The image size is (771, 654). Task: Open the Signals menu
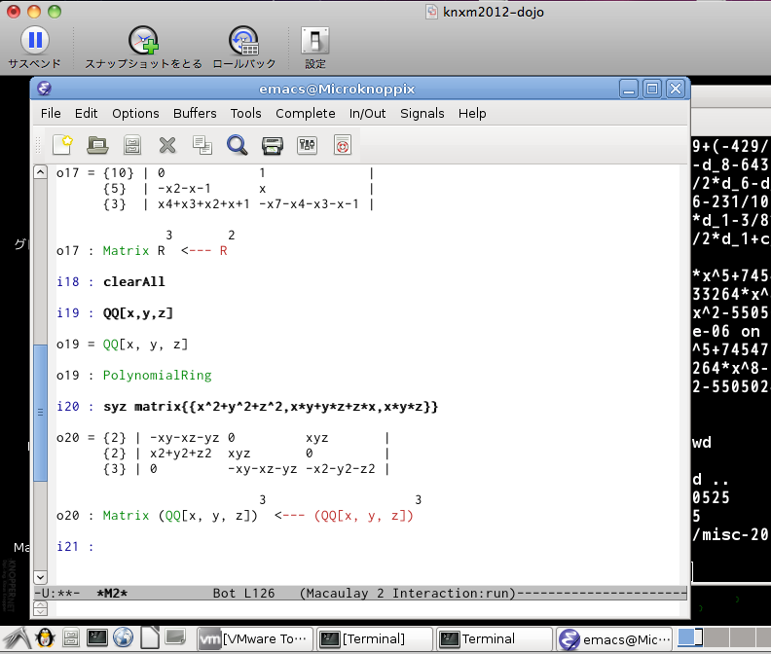(x=422, y=114)
